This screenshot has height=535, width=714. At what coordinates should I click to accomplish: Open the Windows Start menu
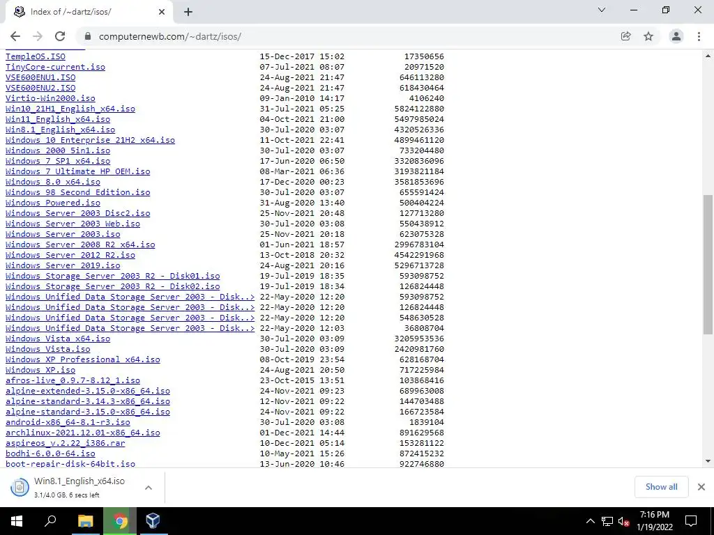click(x=17, y=521)
